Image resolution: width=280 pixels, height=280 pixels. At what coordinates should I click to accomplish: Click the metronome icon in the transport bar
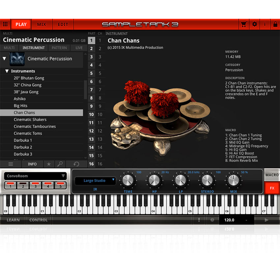tap(212, 220)
